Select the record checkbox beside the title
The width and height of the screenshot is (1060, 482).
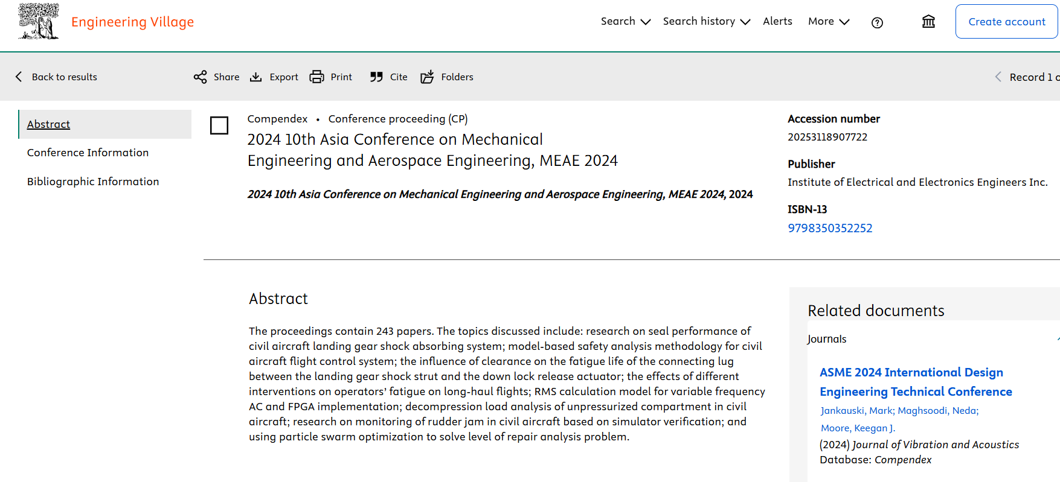(x=219, y=125)
